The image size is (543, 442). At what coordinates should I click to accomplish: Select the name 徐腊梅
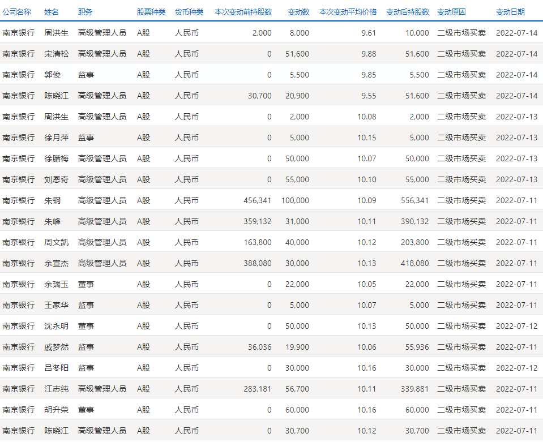57,158
